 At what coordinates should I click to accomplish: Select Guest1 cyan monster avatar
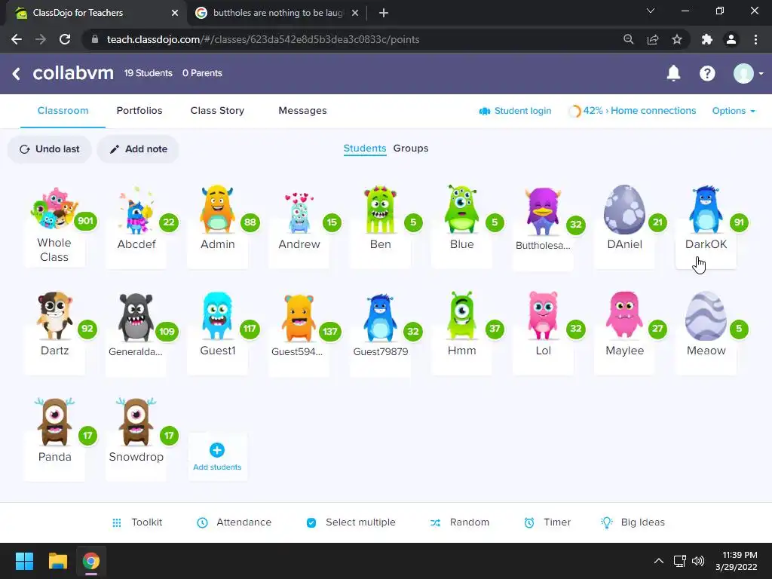tap(217, 316)
